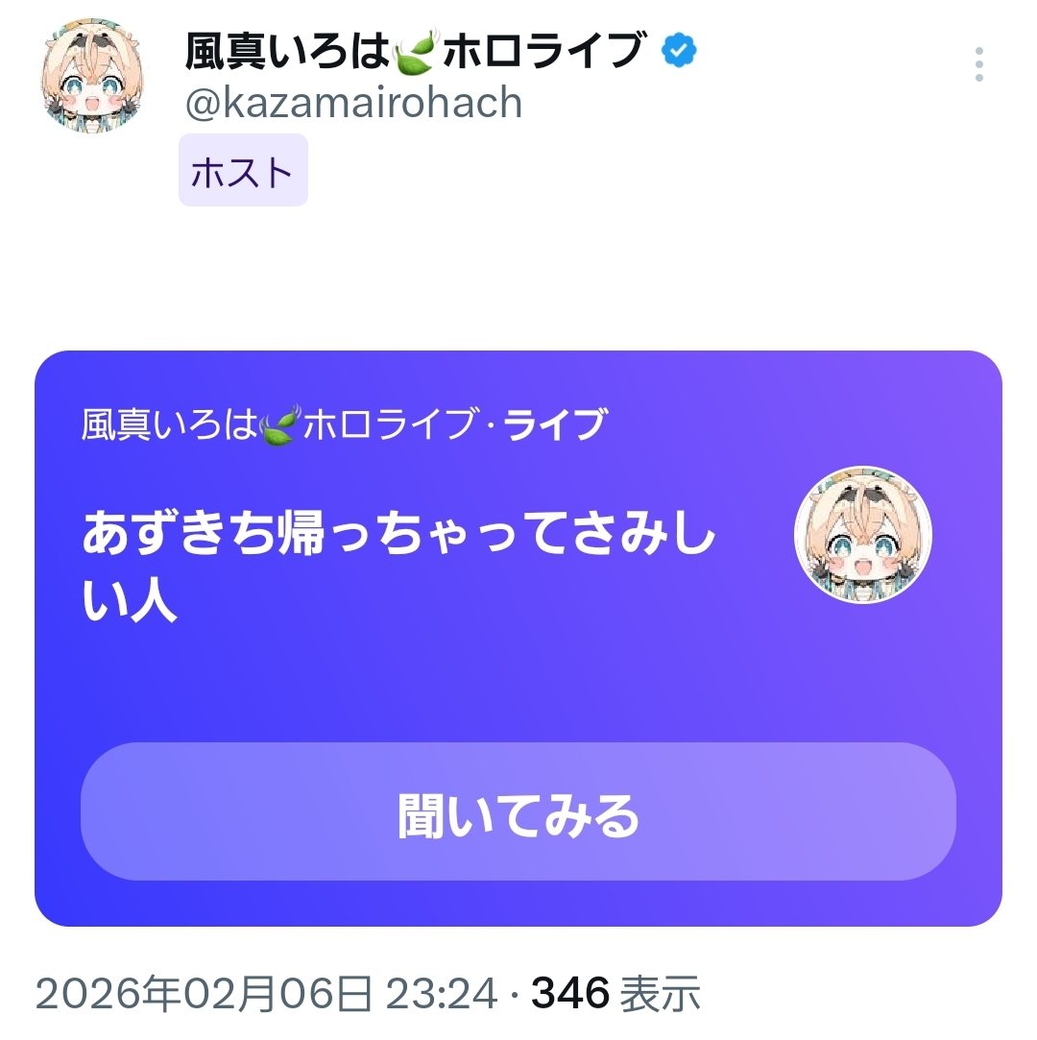Tap the 人 character ending the Space title
This screenshot has height=1040, width=1037.
pyautogui.click(x=154, y=600)
